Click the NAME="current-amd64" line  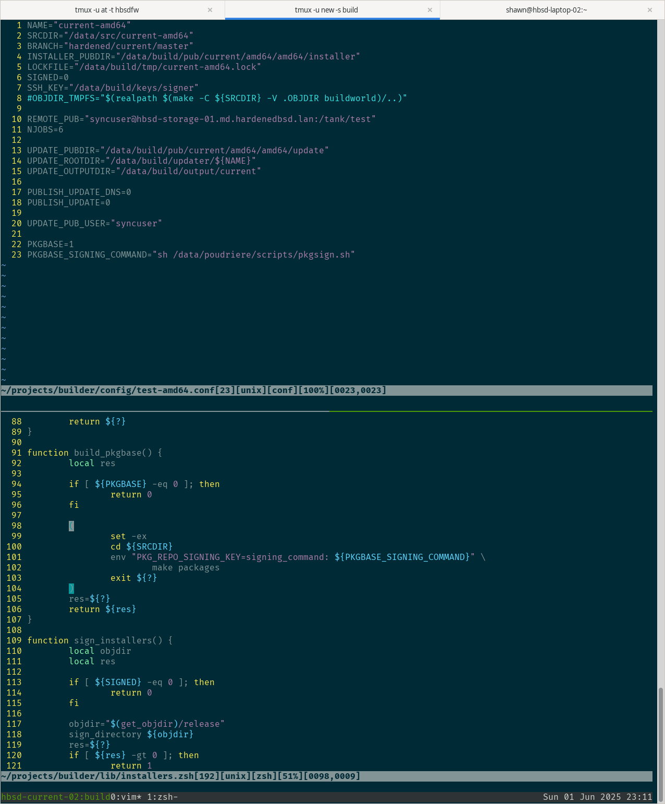pos(79,25)
